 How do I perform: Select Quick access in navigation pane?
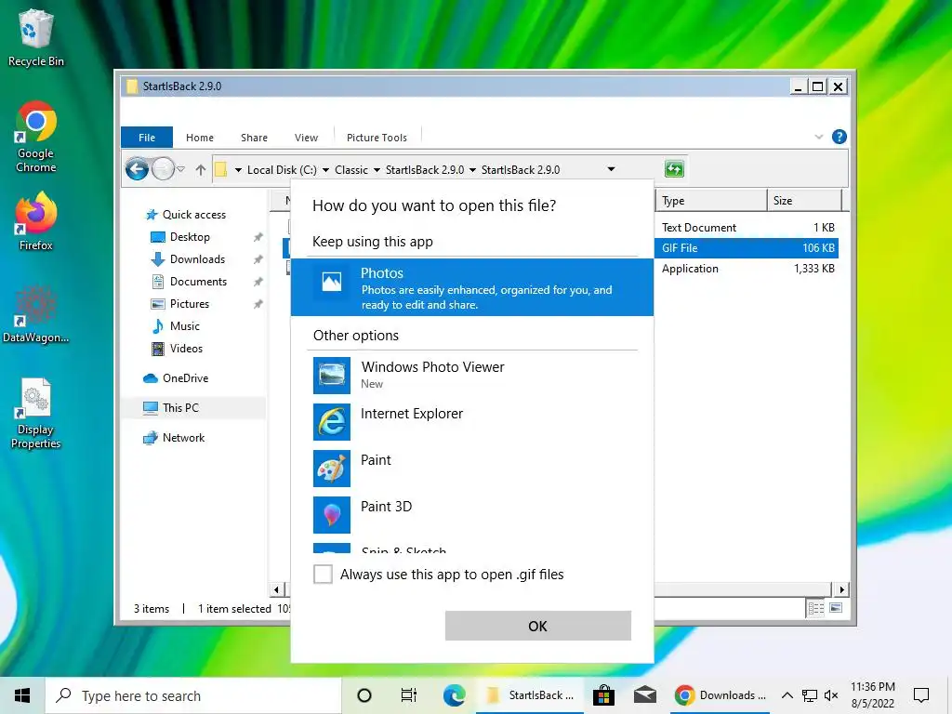coord(186,215)
